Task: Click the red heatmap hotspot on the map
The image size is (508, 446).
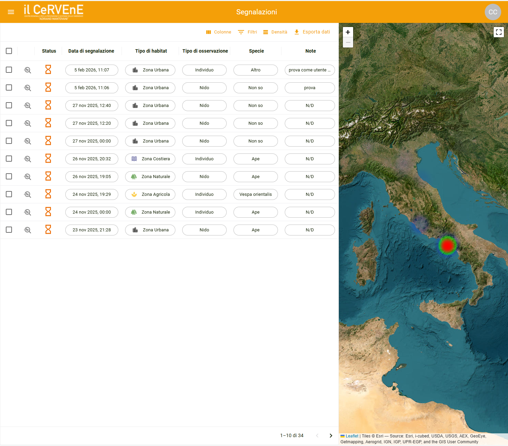Action: click(x=447, y=245)
